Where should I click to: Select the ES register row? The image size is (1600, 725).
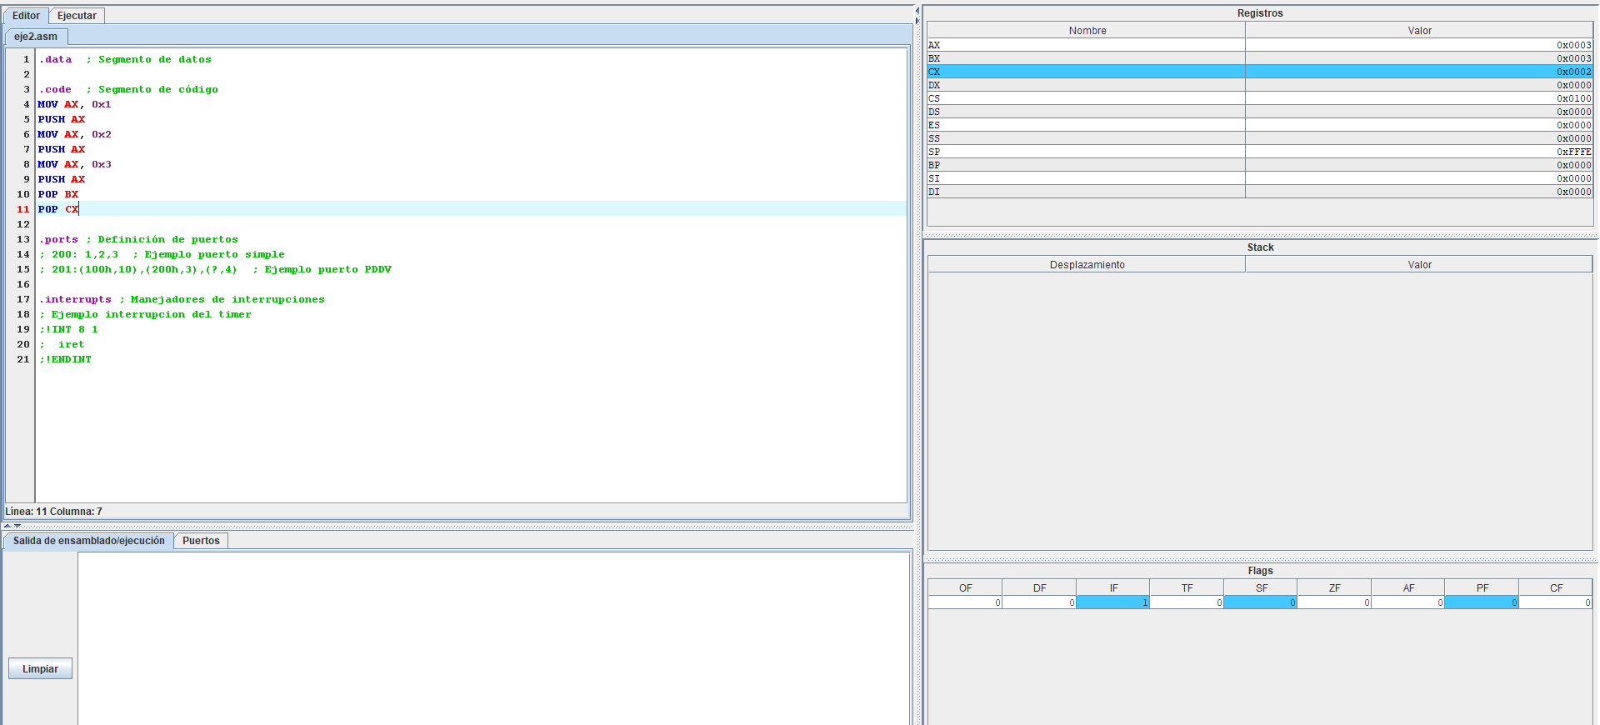tap(1260, 125)
